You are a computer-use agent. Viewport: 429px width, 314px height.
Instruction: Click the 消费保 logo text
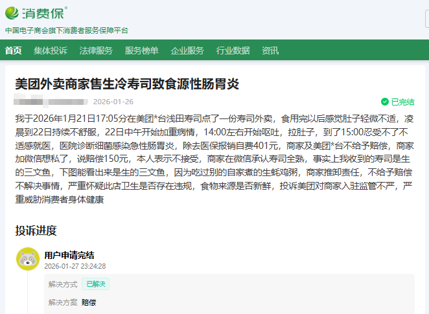[x=44, y=12]
